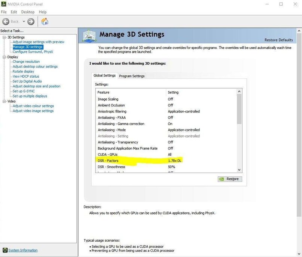
Task: Select the Antialiasing - FXAA row
Action: (x=167, y=118)
